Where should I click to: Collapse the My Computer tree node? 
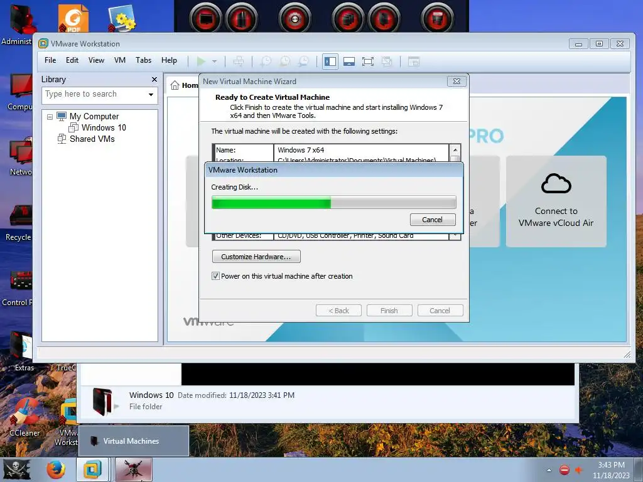click(x=50, y=117)
